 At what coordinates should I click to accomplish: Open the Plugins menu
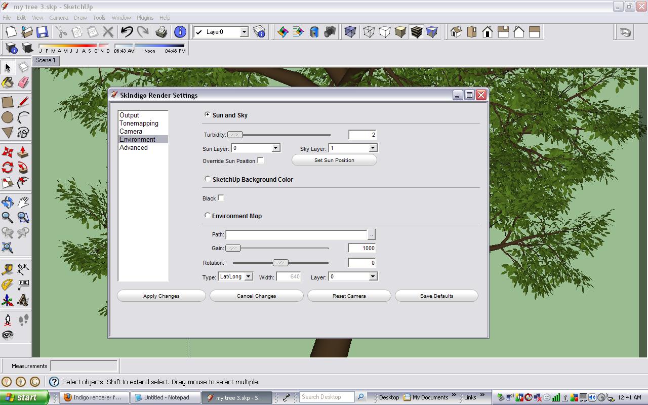145,18
